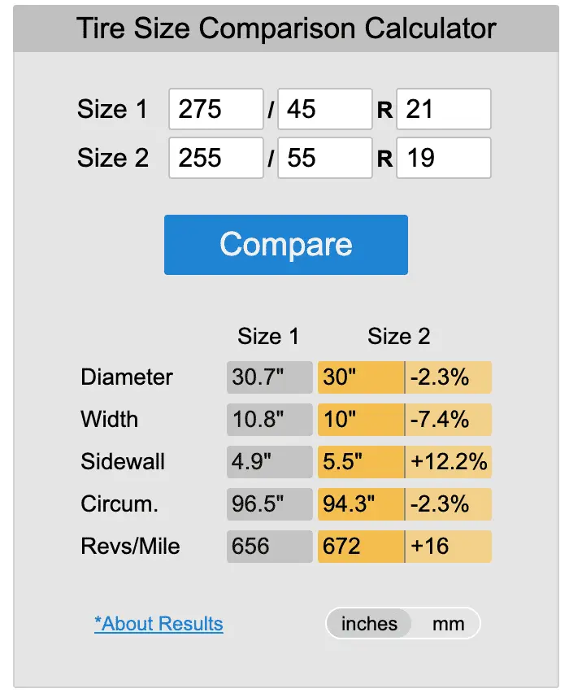This screenshot has width=569, height=693.
Task: Click the Revs/Mile difference +16 cell
Action: (448, 547)
